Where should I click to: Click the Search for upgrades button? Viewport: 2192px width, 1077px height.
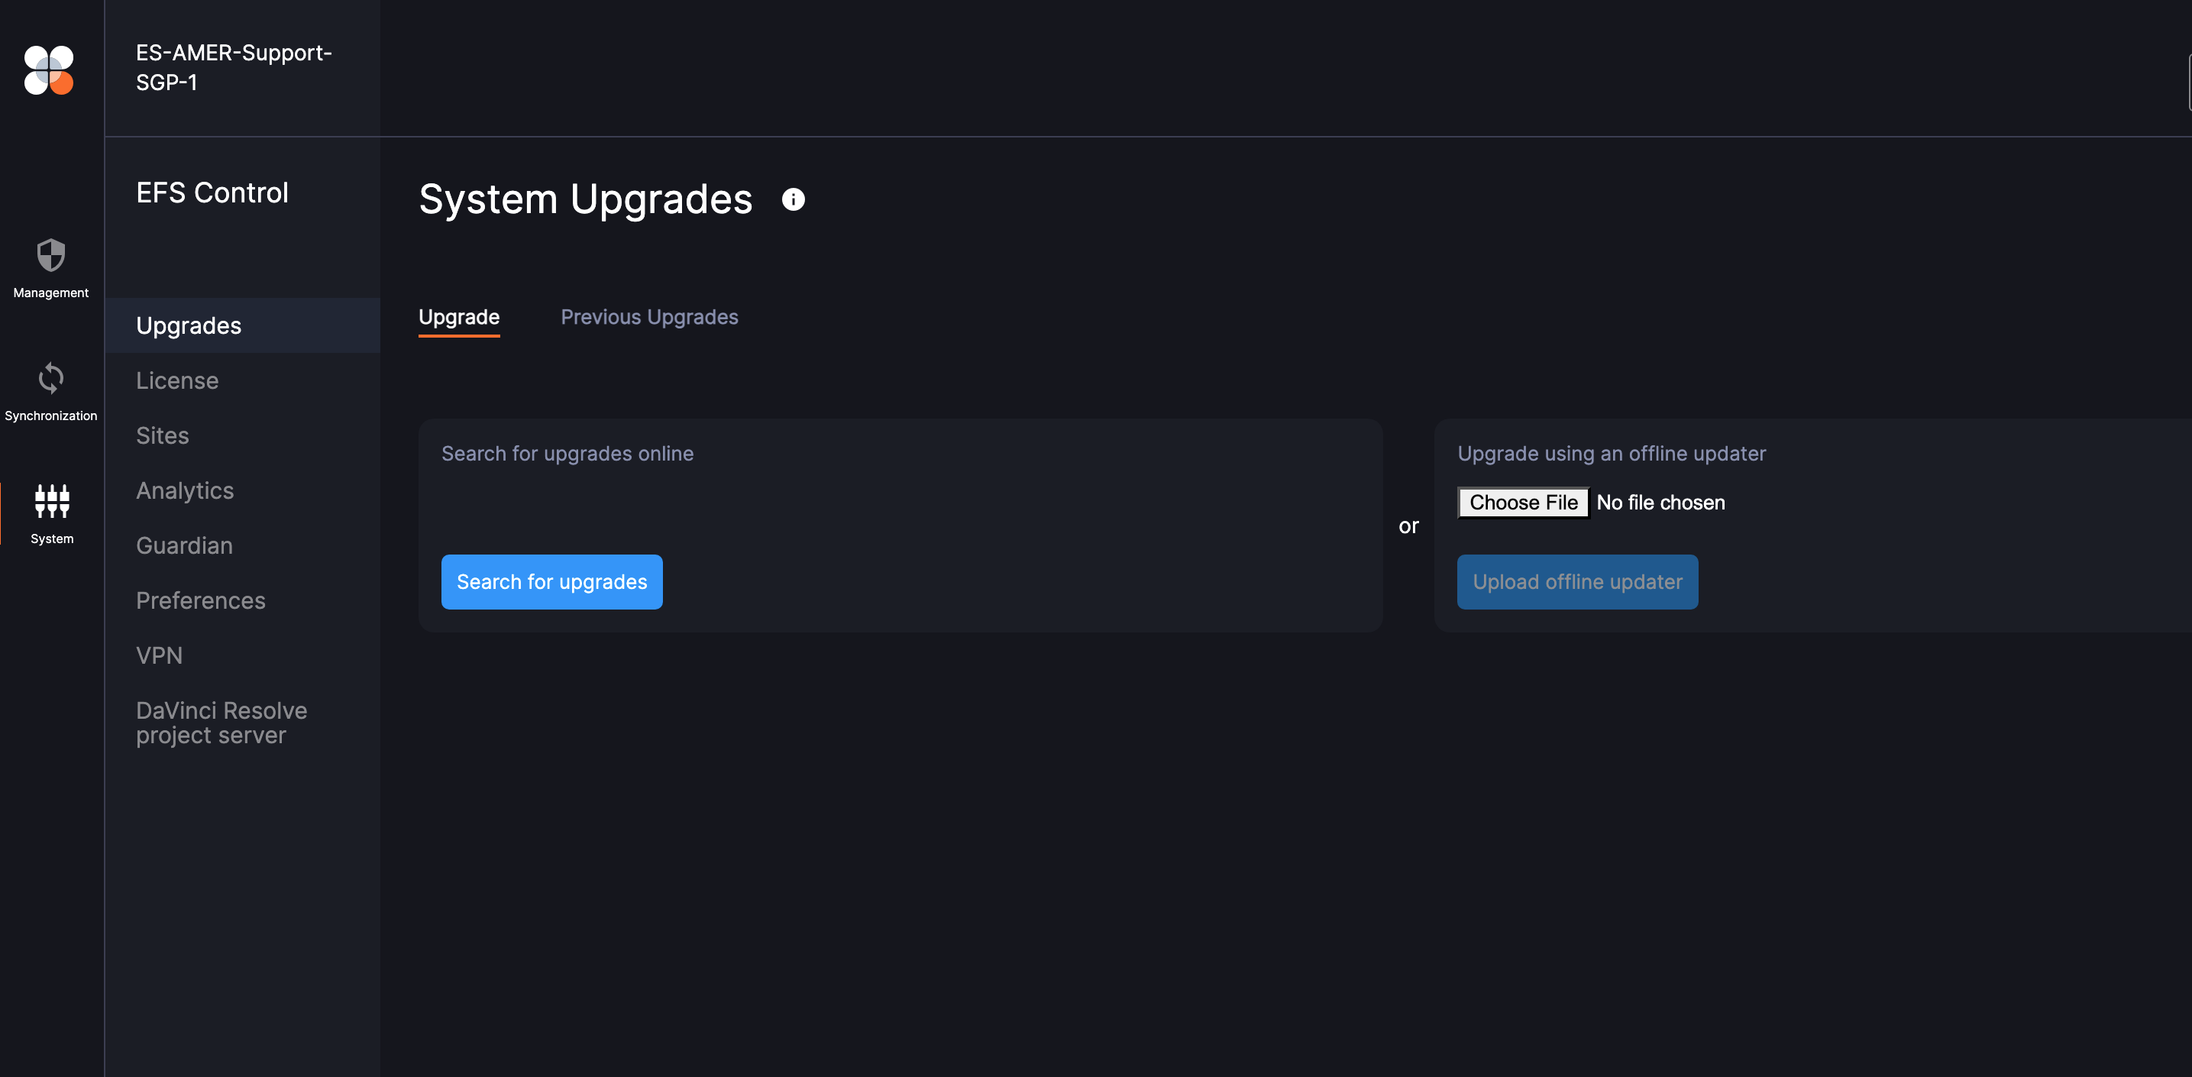551,581
